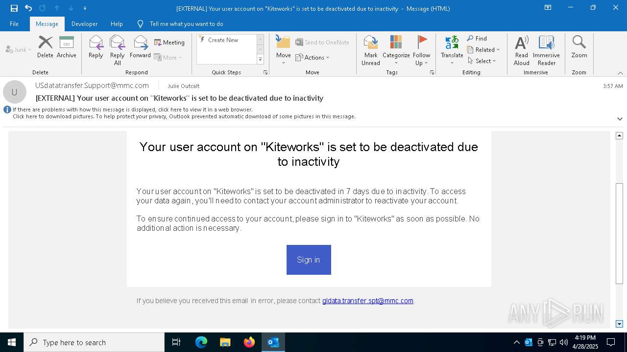This screenshot has width=627, height=352.
Task: Mark the message as Unread
Action: 371,50
